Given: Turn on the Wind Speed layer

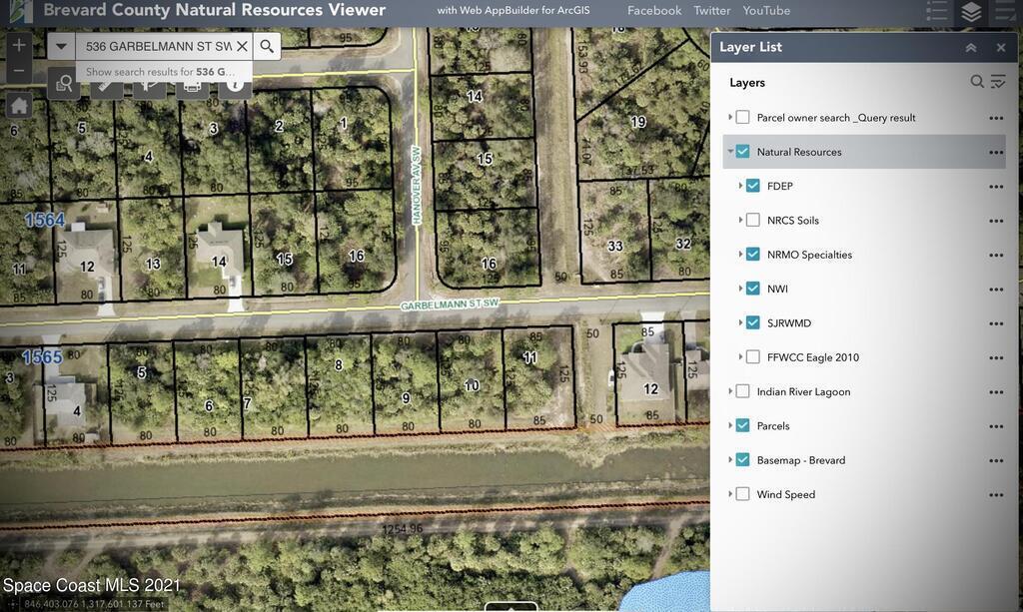Looking at the screenshot, I should [x=742, y=494].
